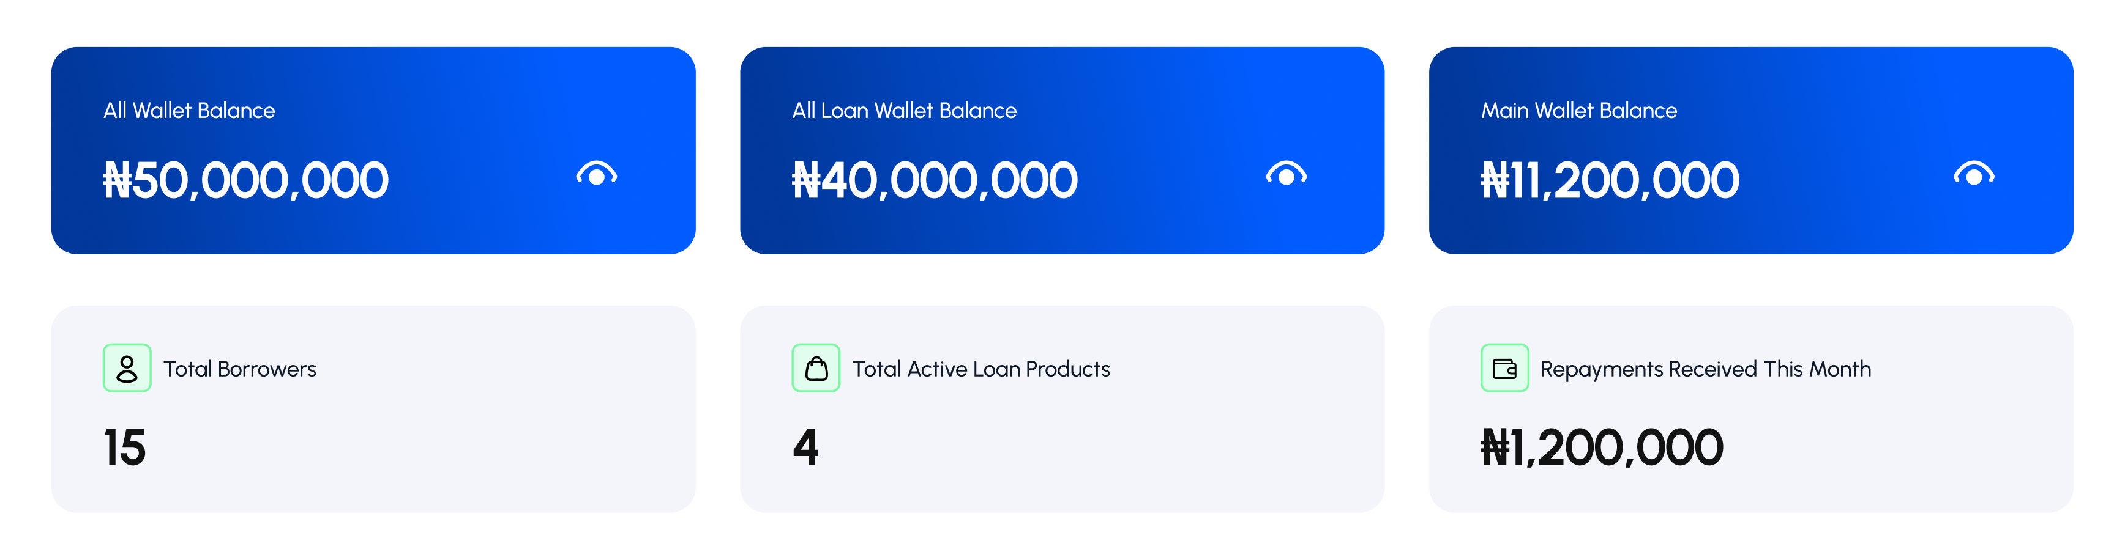Click the Total Borrowers label
The width and height of the screenshot is (2125, 560).
[239, 369]
